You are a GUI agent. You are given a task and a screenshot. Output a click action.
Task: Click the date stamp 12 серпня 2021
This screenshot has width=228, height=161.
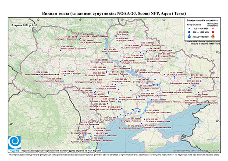click(x=24, y=25)
